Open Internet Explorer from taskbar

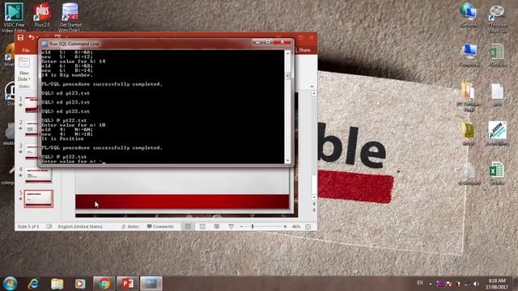coord(33,284)
